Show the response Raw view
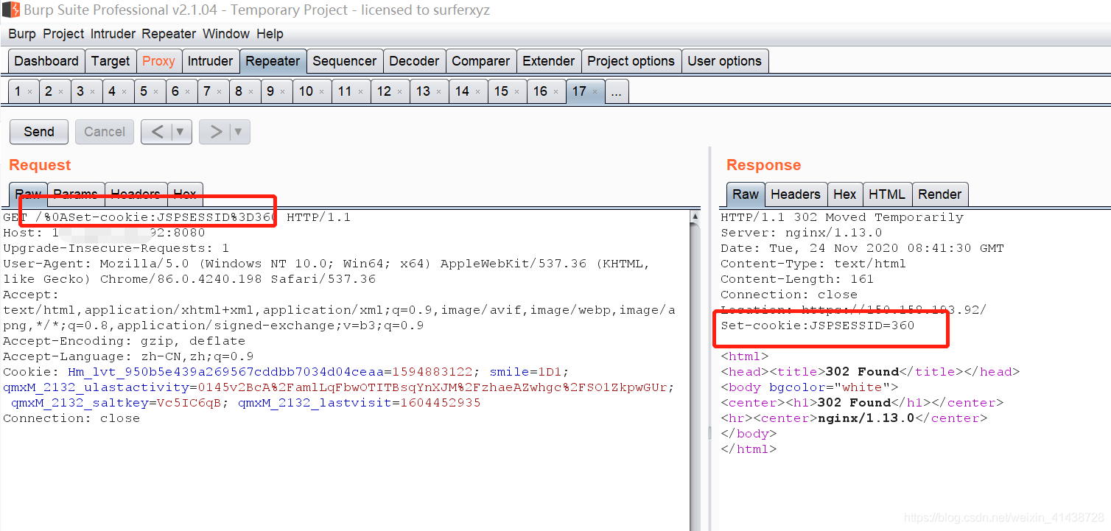The height and width of the screenshot is (531, 1111). point(746,194)
